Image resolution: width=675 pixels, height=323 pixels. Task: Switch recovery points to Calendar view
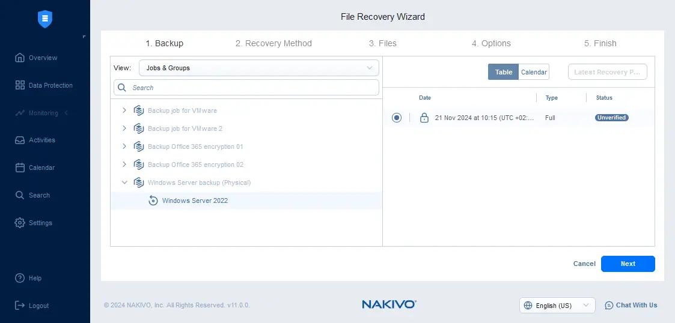point(534,72)
